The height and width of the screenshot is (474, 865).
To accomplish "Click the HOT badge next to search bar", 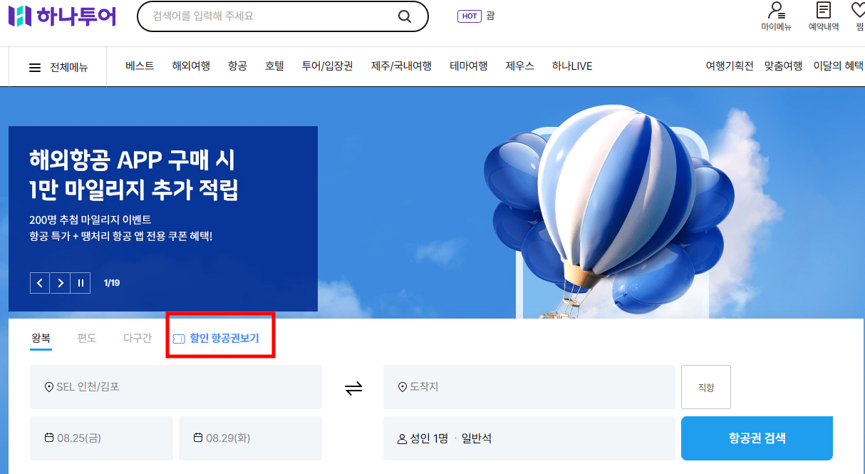I will coord(469,15).
